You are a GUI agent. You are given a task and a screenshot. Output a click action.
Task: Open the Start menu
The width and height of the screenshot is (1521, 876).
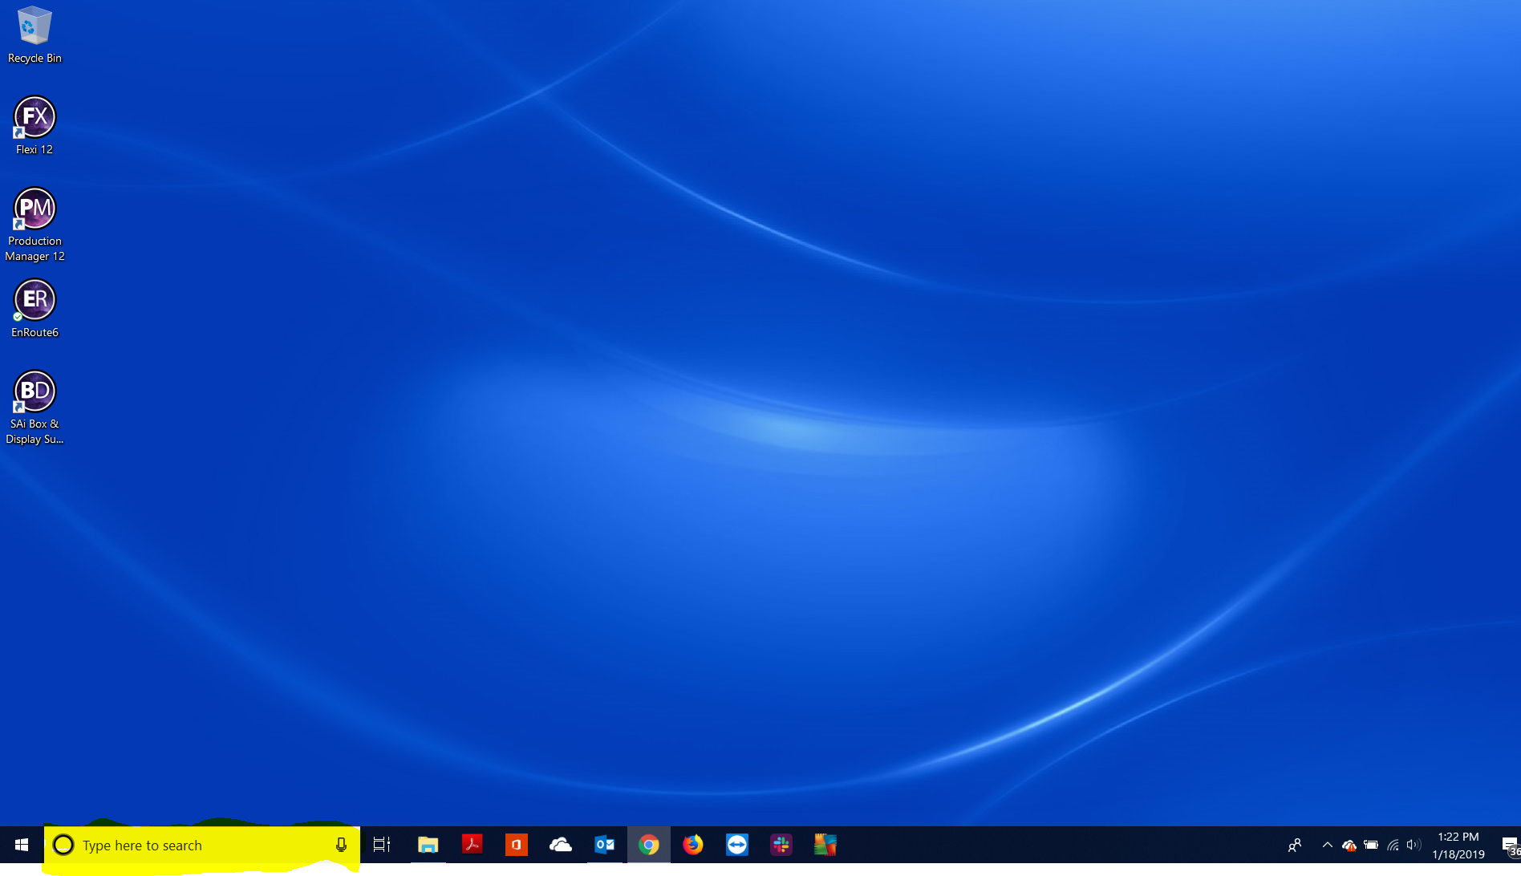pyautogui.click(x=20, y=845)
